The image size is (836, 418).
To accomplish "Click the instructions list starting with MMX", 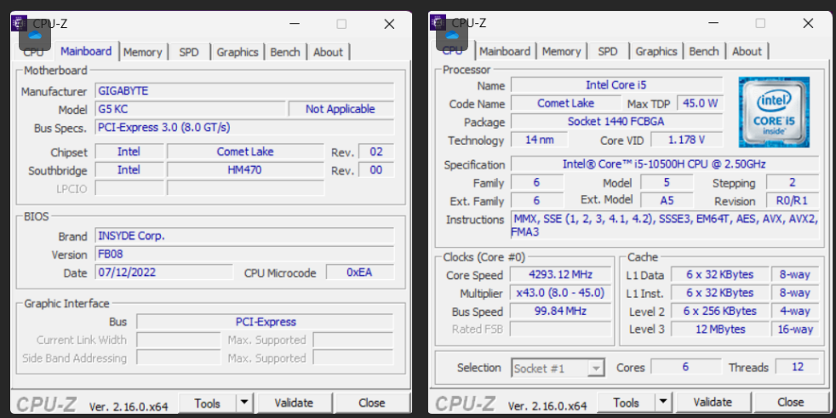I will pos(664,225).
